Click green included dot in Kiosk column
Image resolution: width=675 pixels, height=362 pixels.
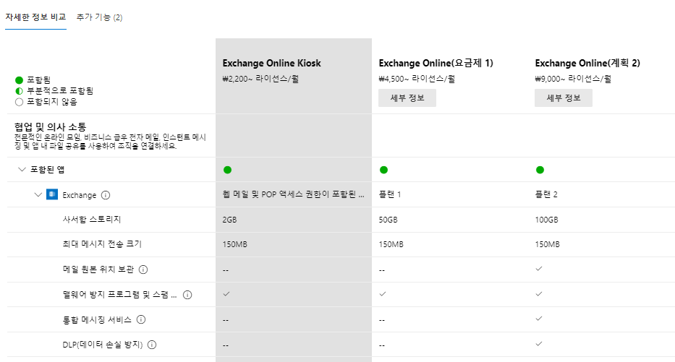click(x=228, y=170)
